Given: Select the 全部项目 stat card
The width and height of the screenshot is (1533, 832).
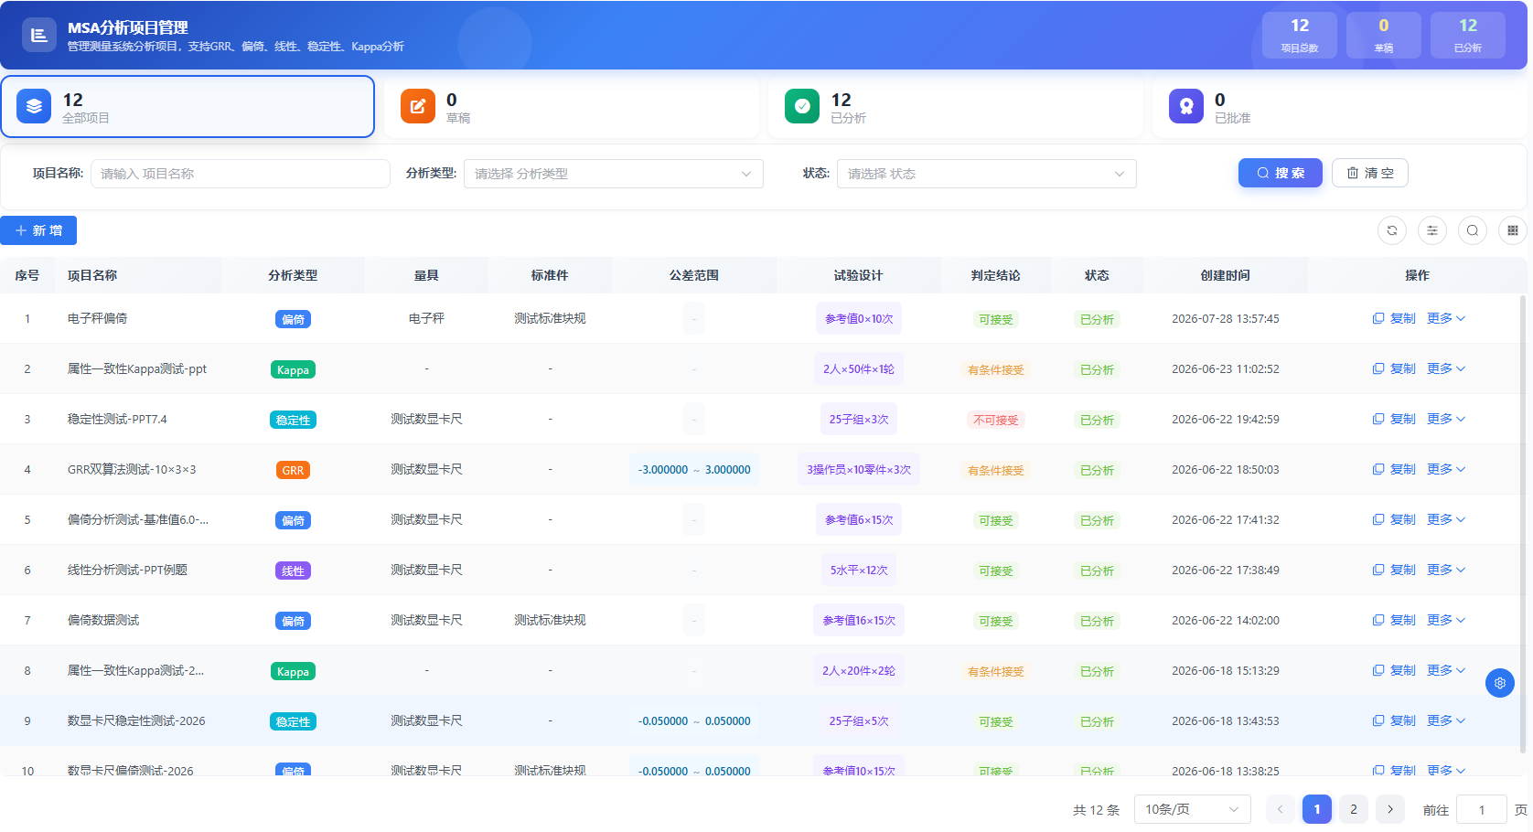Looking at the screenshot, I should 188,106.
